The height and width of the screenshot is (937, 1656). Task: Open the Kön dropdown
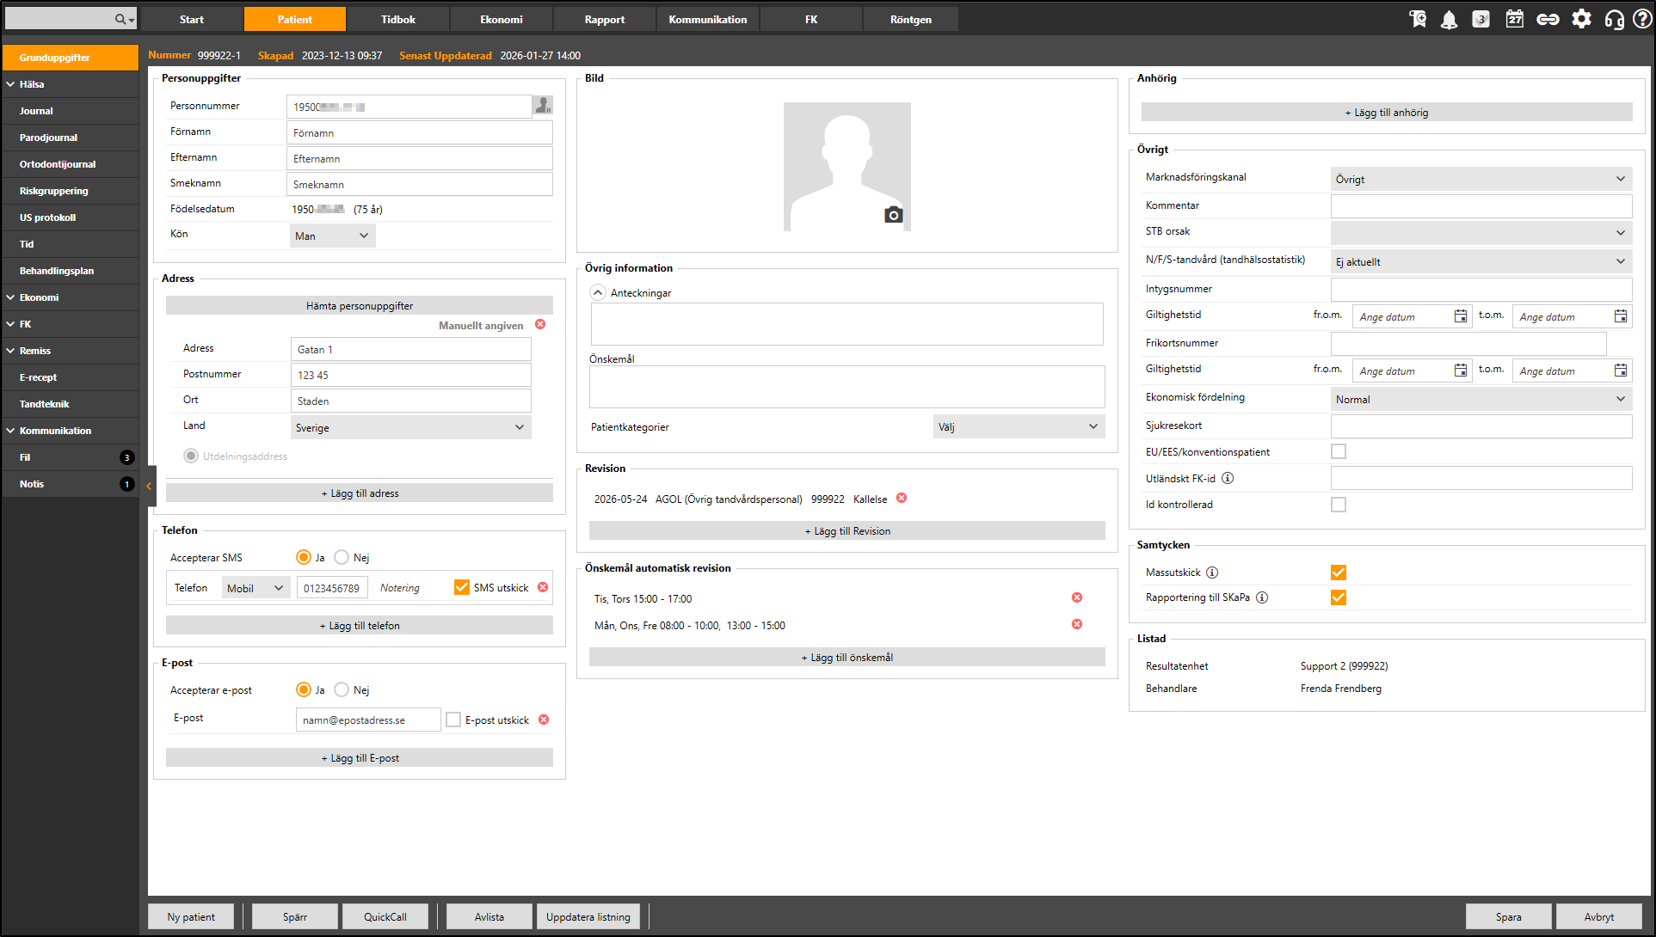click(332, 236)
